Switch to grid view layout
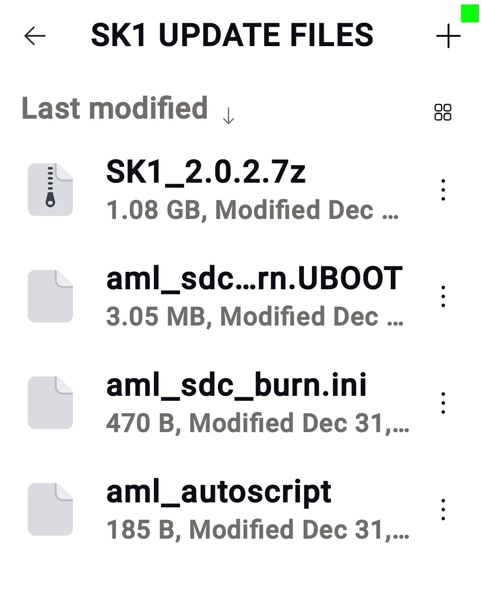The height and width of the screenshot is (596, 483). pos(443,112)
